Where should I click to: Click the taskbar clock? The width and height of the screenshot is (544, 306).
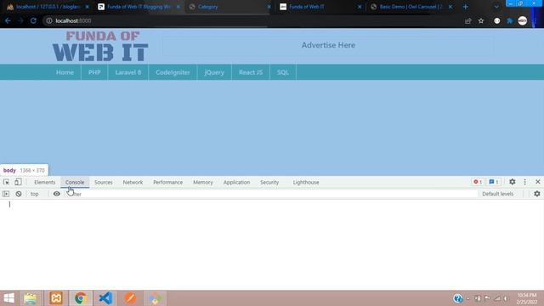527,298
